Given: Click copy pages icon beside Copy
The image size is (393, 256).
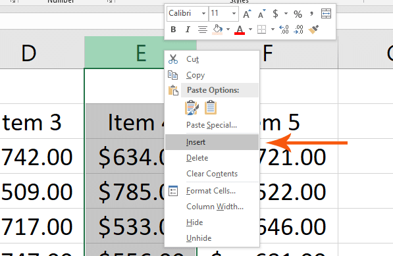Looking at the screenshot, I should 173,75.
